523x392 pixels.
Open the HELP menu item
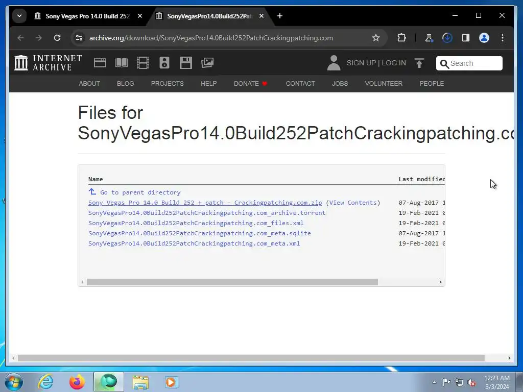click(209, 84)
